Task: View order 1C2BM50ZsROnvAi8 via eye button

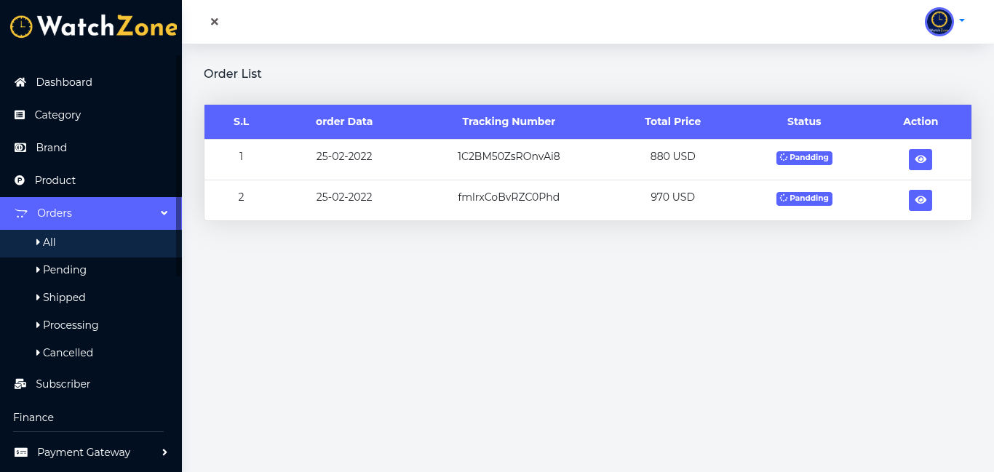Action: coord(920,159)
